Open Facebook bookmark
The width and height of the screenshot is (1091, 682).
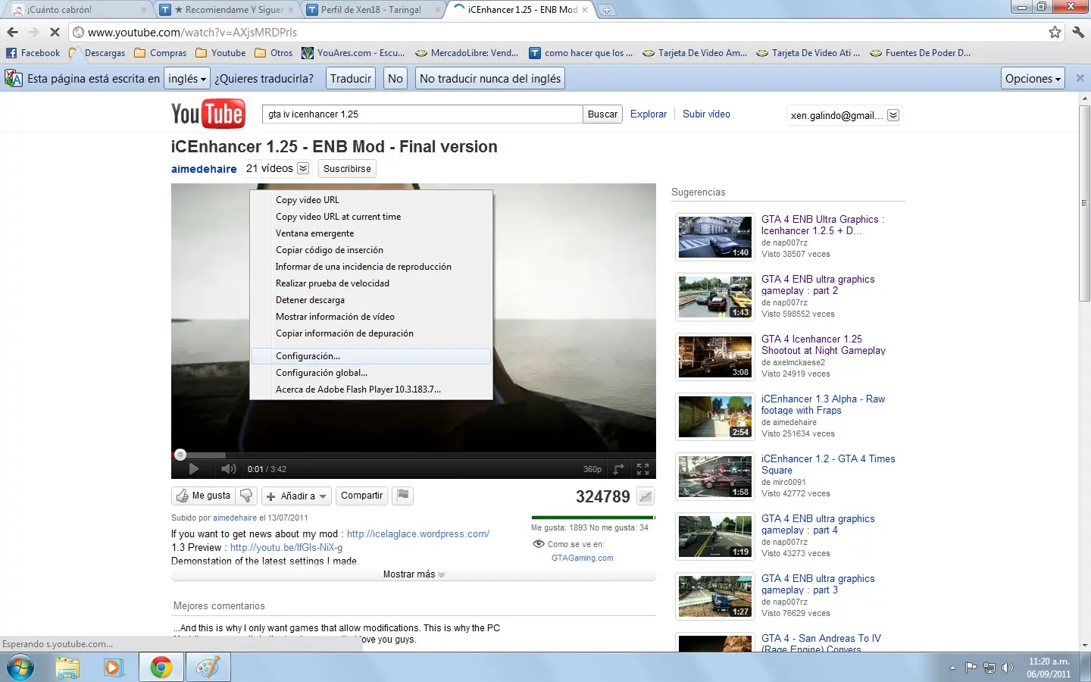click(33, 53)
